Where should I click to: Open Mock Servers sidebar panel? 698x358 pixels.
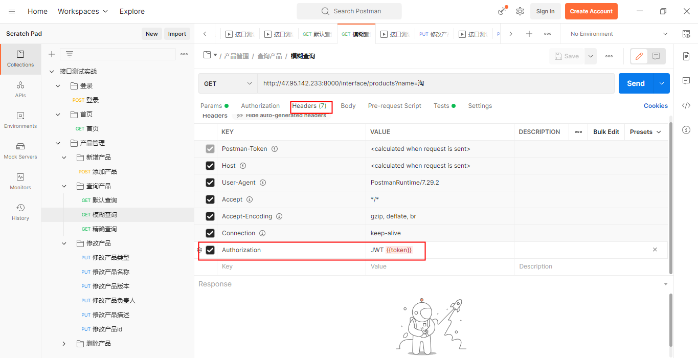[x=20, y=151]
